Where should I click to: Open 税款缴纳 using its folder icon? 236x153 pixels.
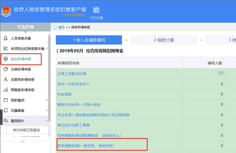click(x=6, y=100)
